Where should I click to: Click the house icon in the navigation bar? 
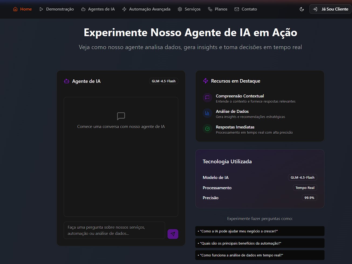[x=15, y=9]
